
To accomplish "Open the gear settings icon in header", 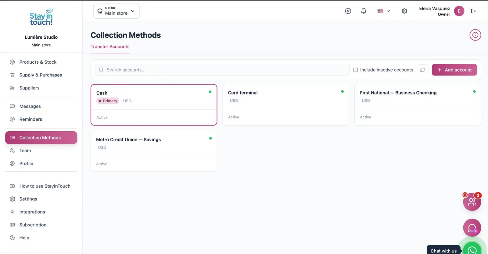I will tap(404, 11).
